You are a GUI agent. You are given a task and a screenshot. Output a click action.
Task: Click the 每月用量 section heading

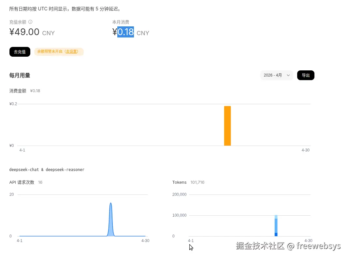click(20, 76)
